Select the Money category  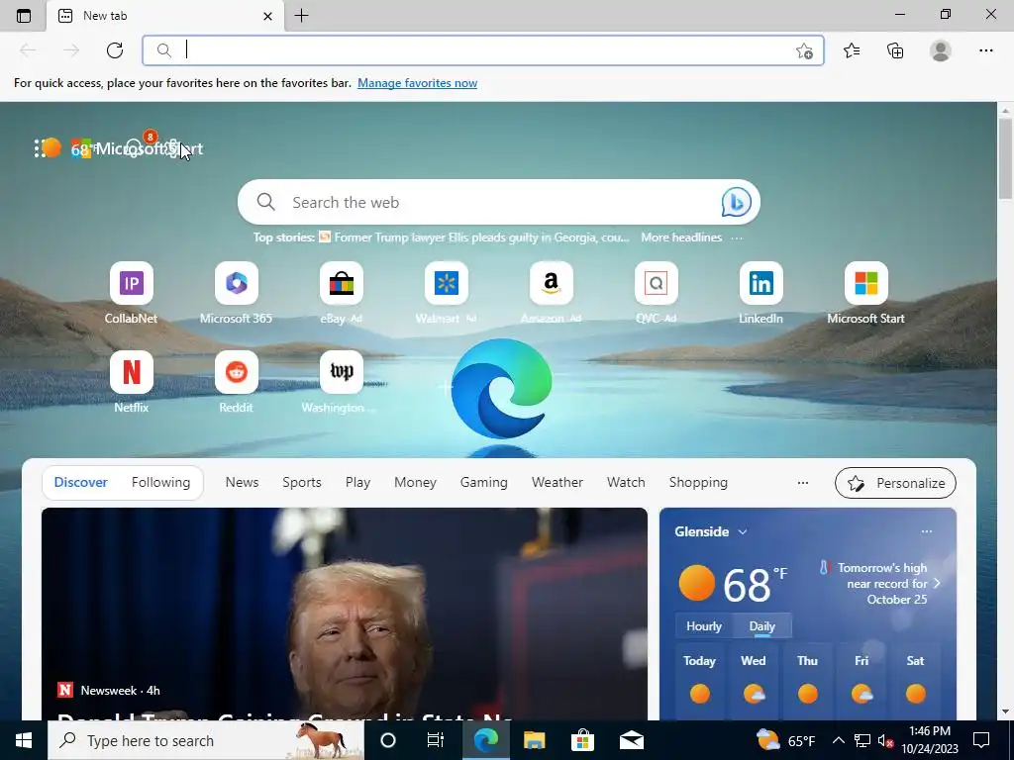415,483
